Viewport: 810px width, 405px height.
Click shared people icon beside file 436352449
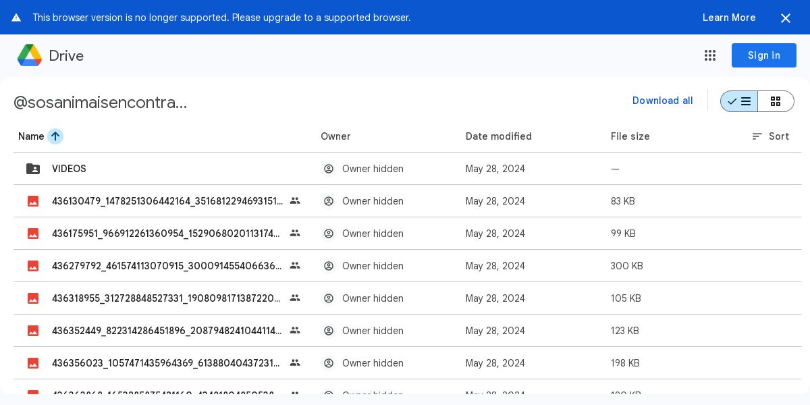295,330
